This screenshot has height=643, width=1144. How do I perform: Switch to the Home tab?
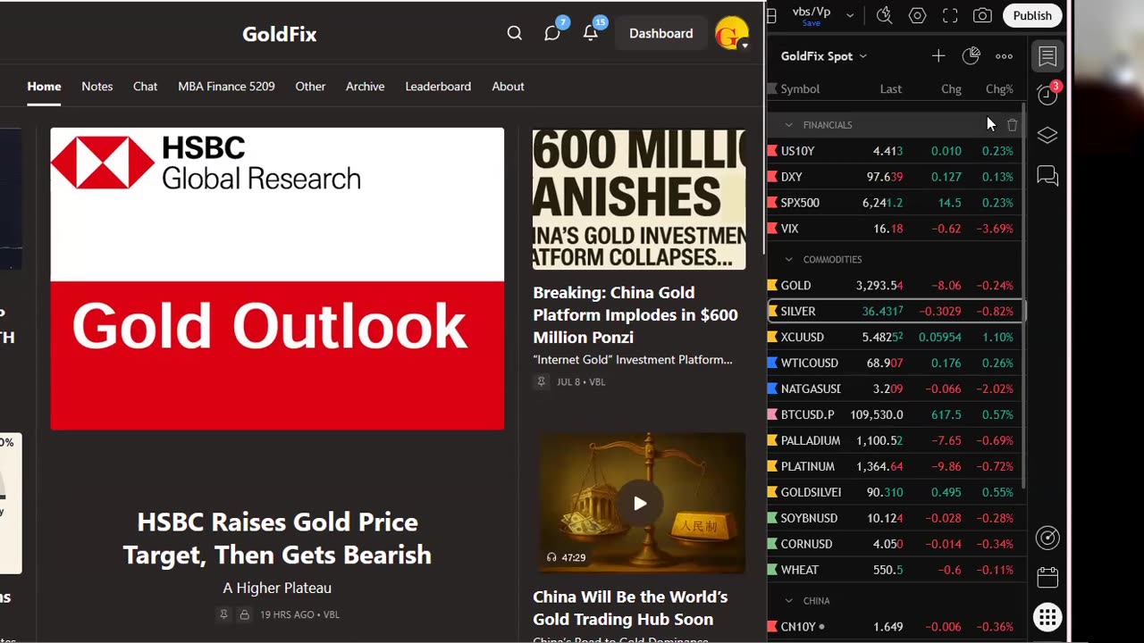tap(44, 87)
